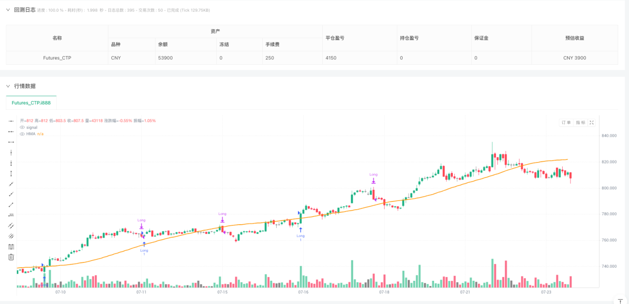This screenshot has width=629, height=304.
Task: Click the fullscreen icon on the chart
Action: (x=591, y=122)
